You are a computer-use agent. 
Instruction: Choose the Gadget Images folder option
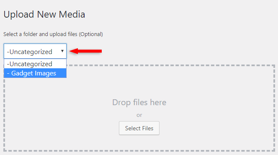(x=35, y=73)
